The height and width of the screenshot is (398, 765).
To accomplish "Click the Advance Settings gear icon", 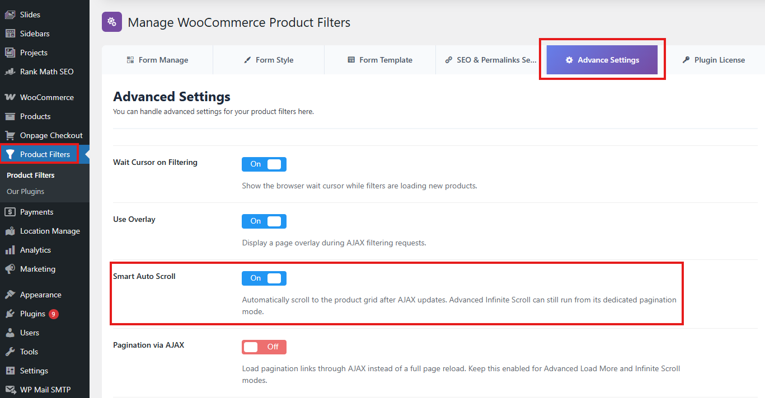I will click(569, 60).
